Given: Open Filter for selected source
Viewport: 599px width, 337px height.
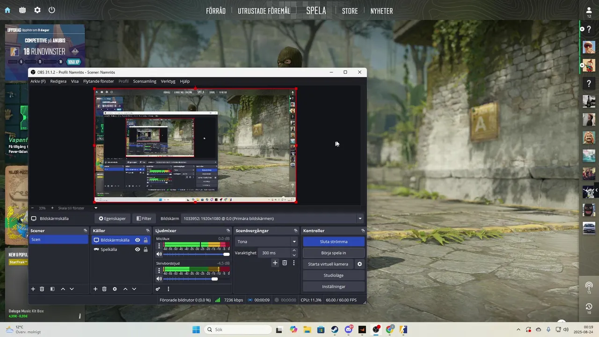Looking at the screenshot, I should pos(144,219).
